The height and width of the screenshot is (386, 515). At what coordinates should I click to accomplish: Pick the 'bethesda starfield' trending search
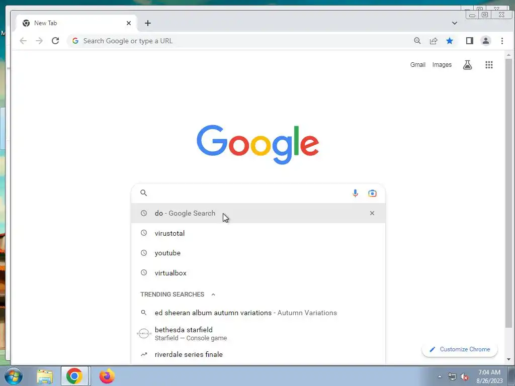[258, 334]
